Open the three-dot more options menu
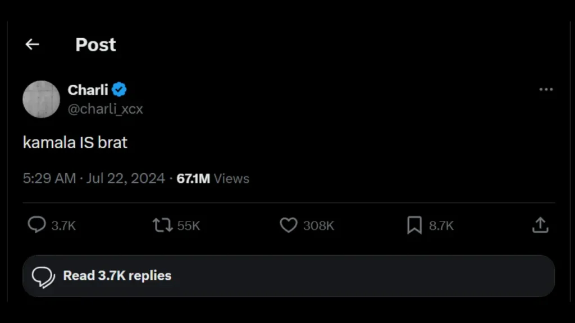575x323 pixels. 546,90
